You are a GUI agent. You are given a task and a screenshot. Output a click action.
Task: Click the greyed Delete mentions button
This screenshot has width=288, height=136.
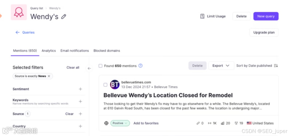197,66
